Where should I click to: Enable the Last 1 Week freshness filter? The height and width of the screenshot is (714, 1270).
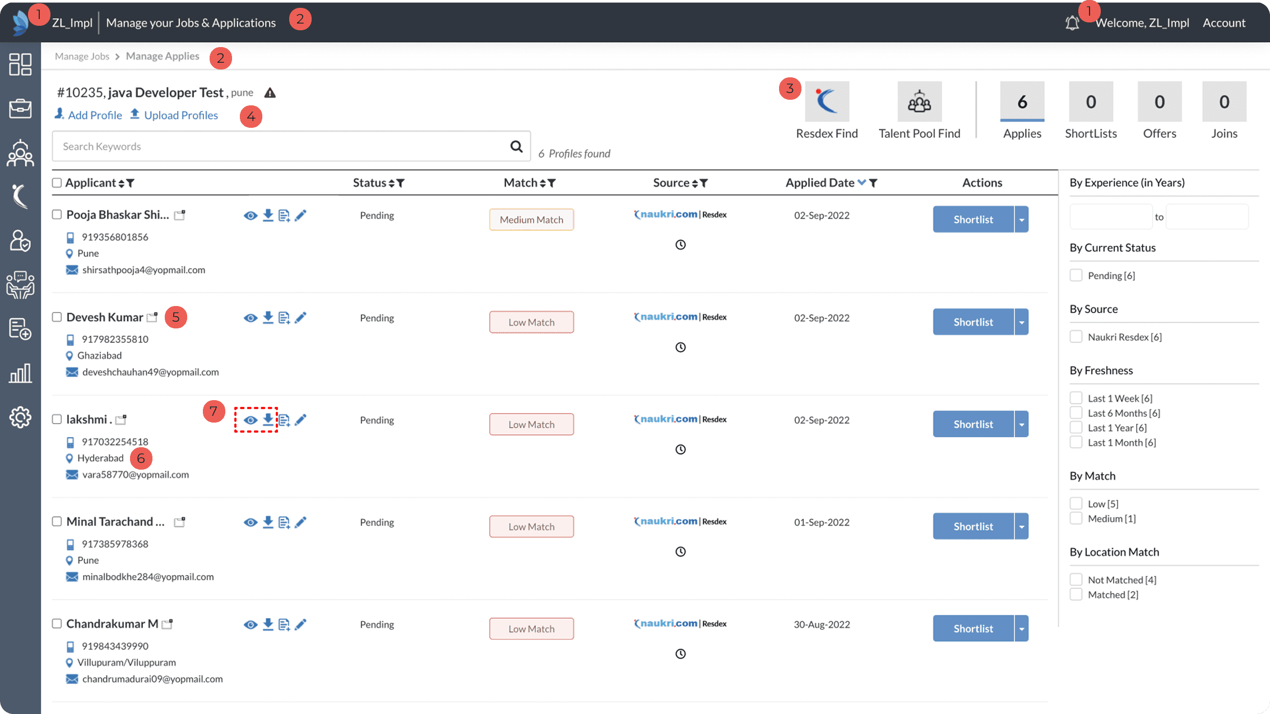pos(1076,398)
